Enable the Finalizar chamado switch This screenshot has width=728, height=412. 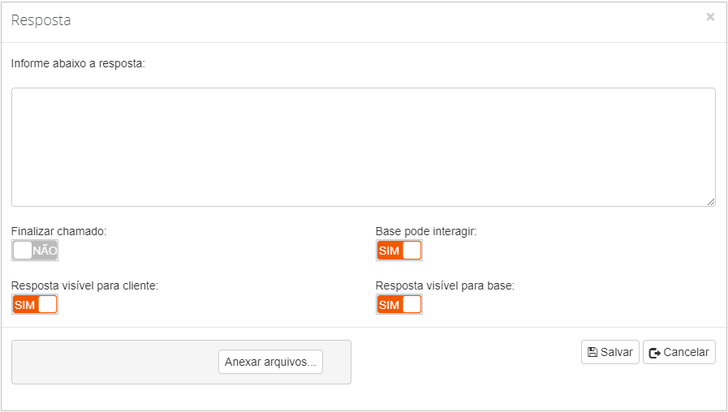pyautogui.click(x=35, y=251)
